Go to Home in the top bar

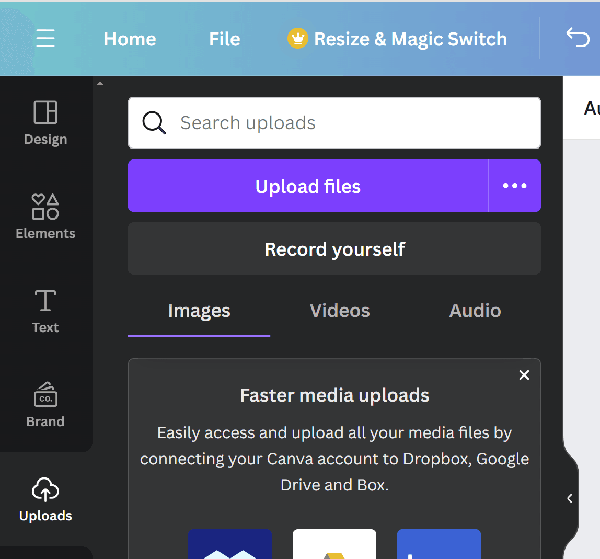[x=130, y=39]
